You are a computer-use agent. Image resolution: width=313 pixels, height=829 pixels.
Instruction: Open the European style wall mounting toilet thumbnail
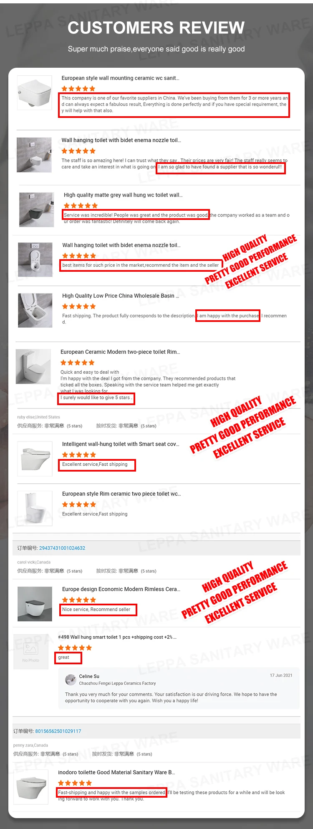point(34,92)
